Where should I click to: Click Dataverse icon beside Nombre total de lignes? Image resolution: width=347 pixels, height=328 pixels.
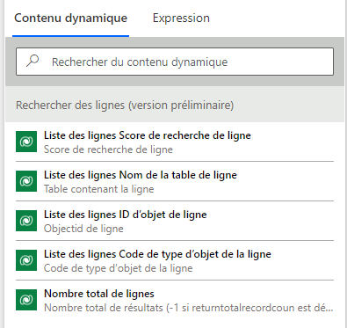point(26,300)
